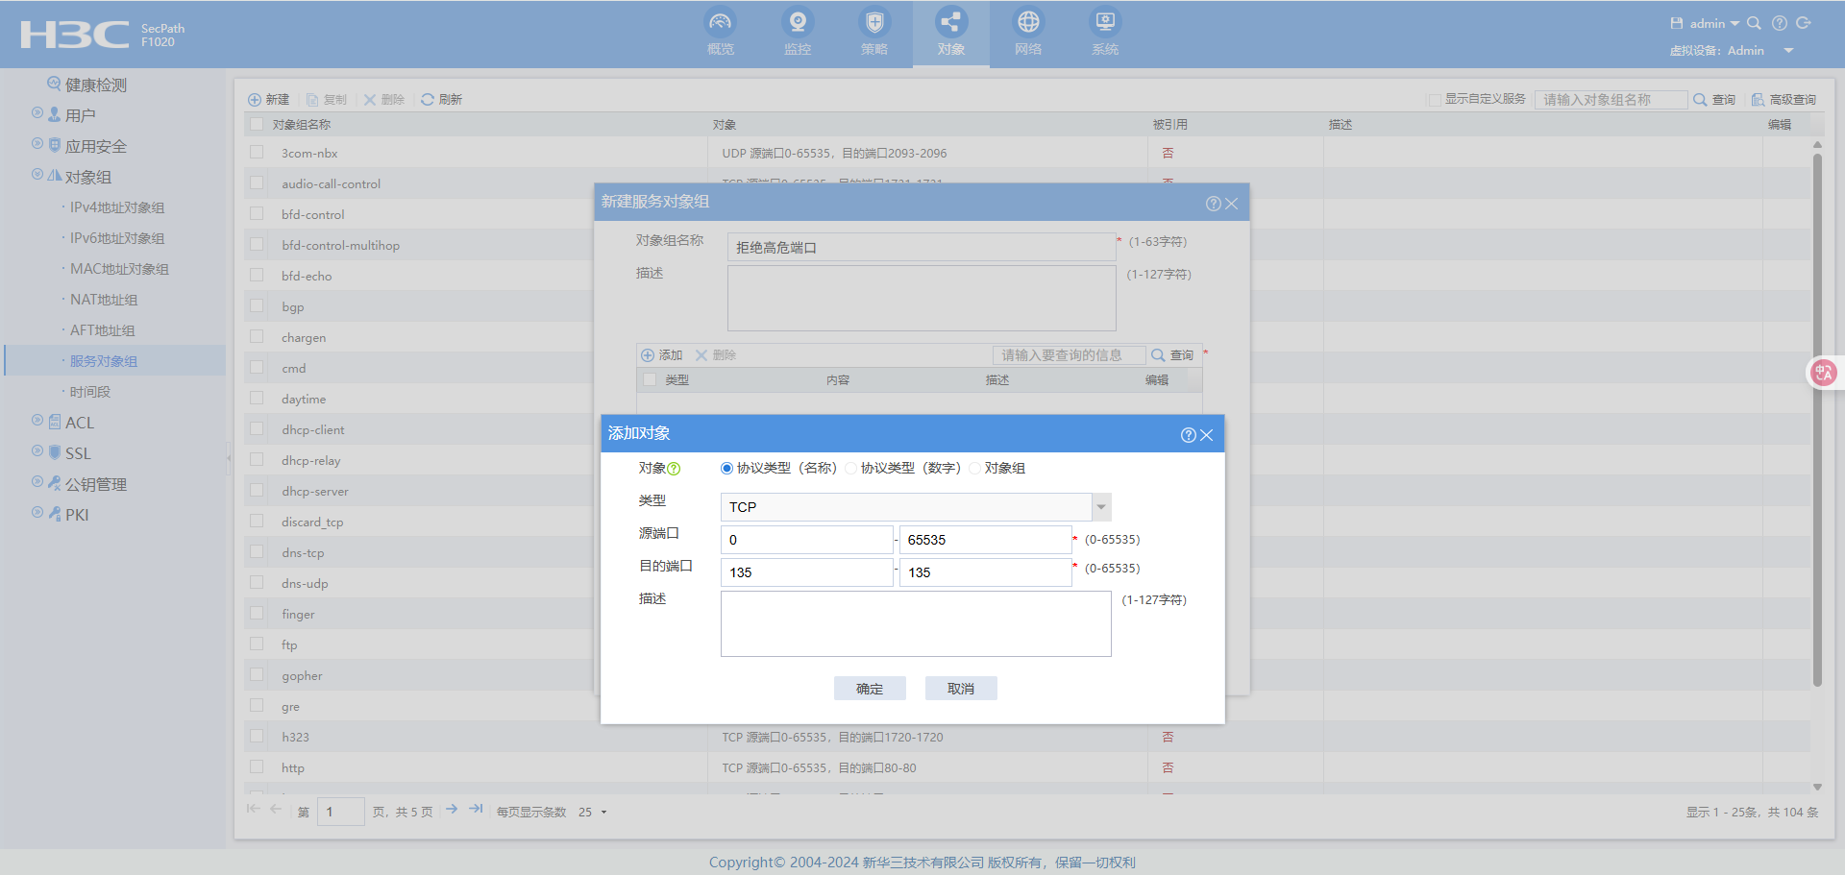Tick the select-all checkbox beside 对象组名称 header
1845x875 pixels.
point(257,124)
